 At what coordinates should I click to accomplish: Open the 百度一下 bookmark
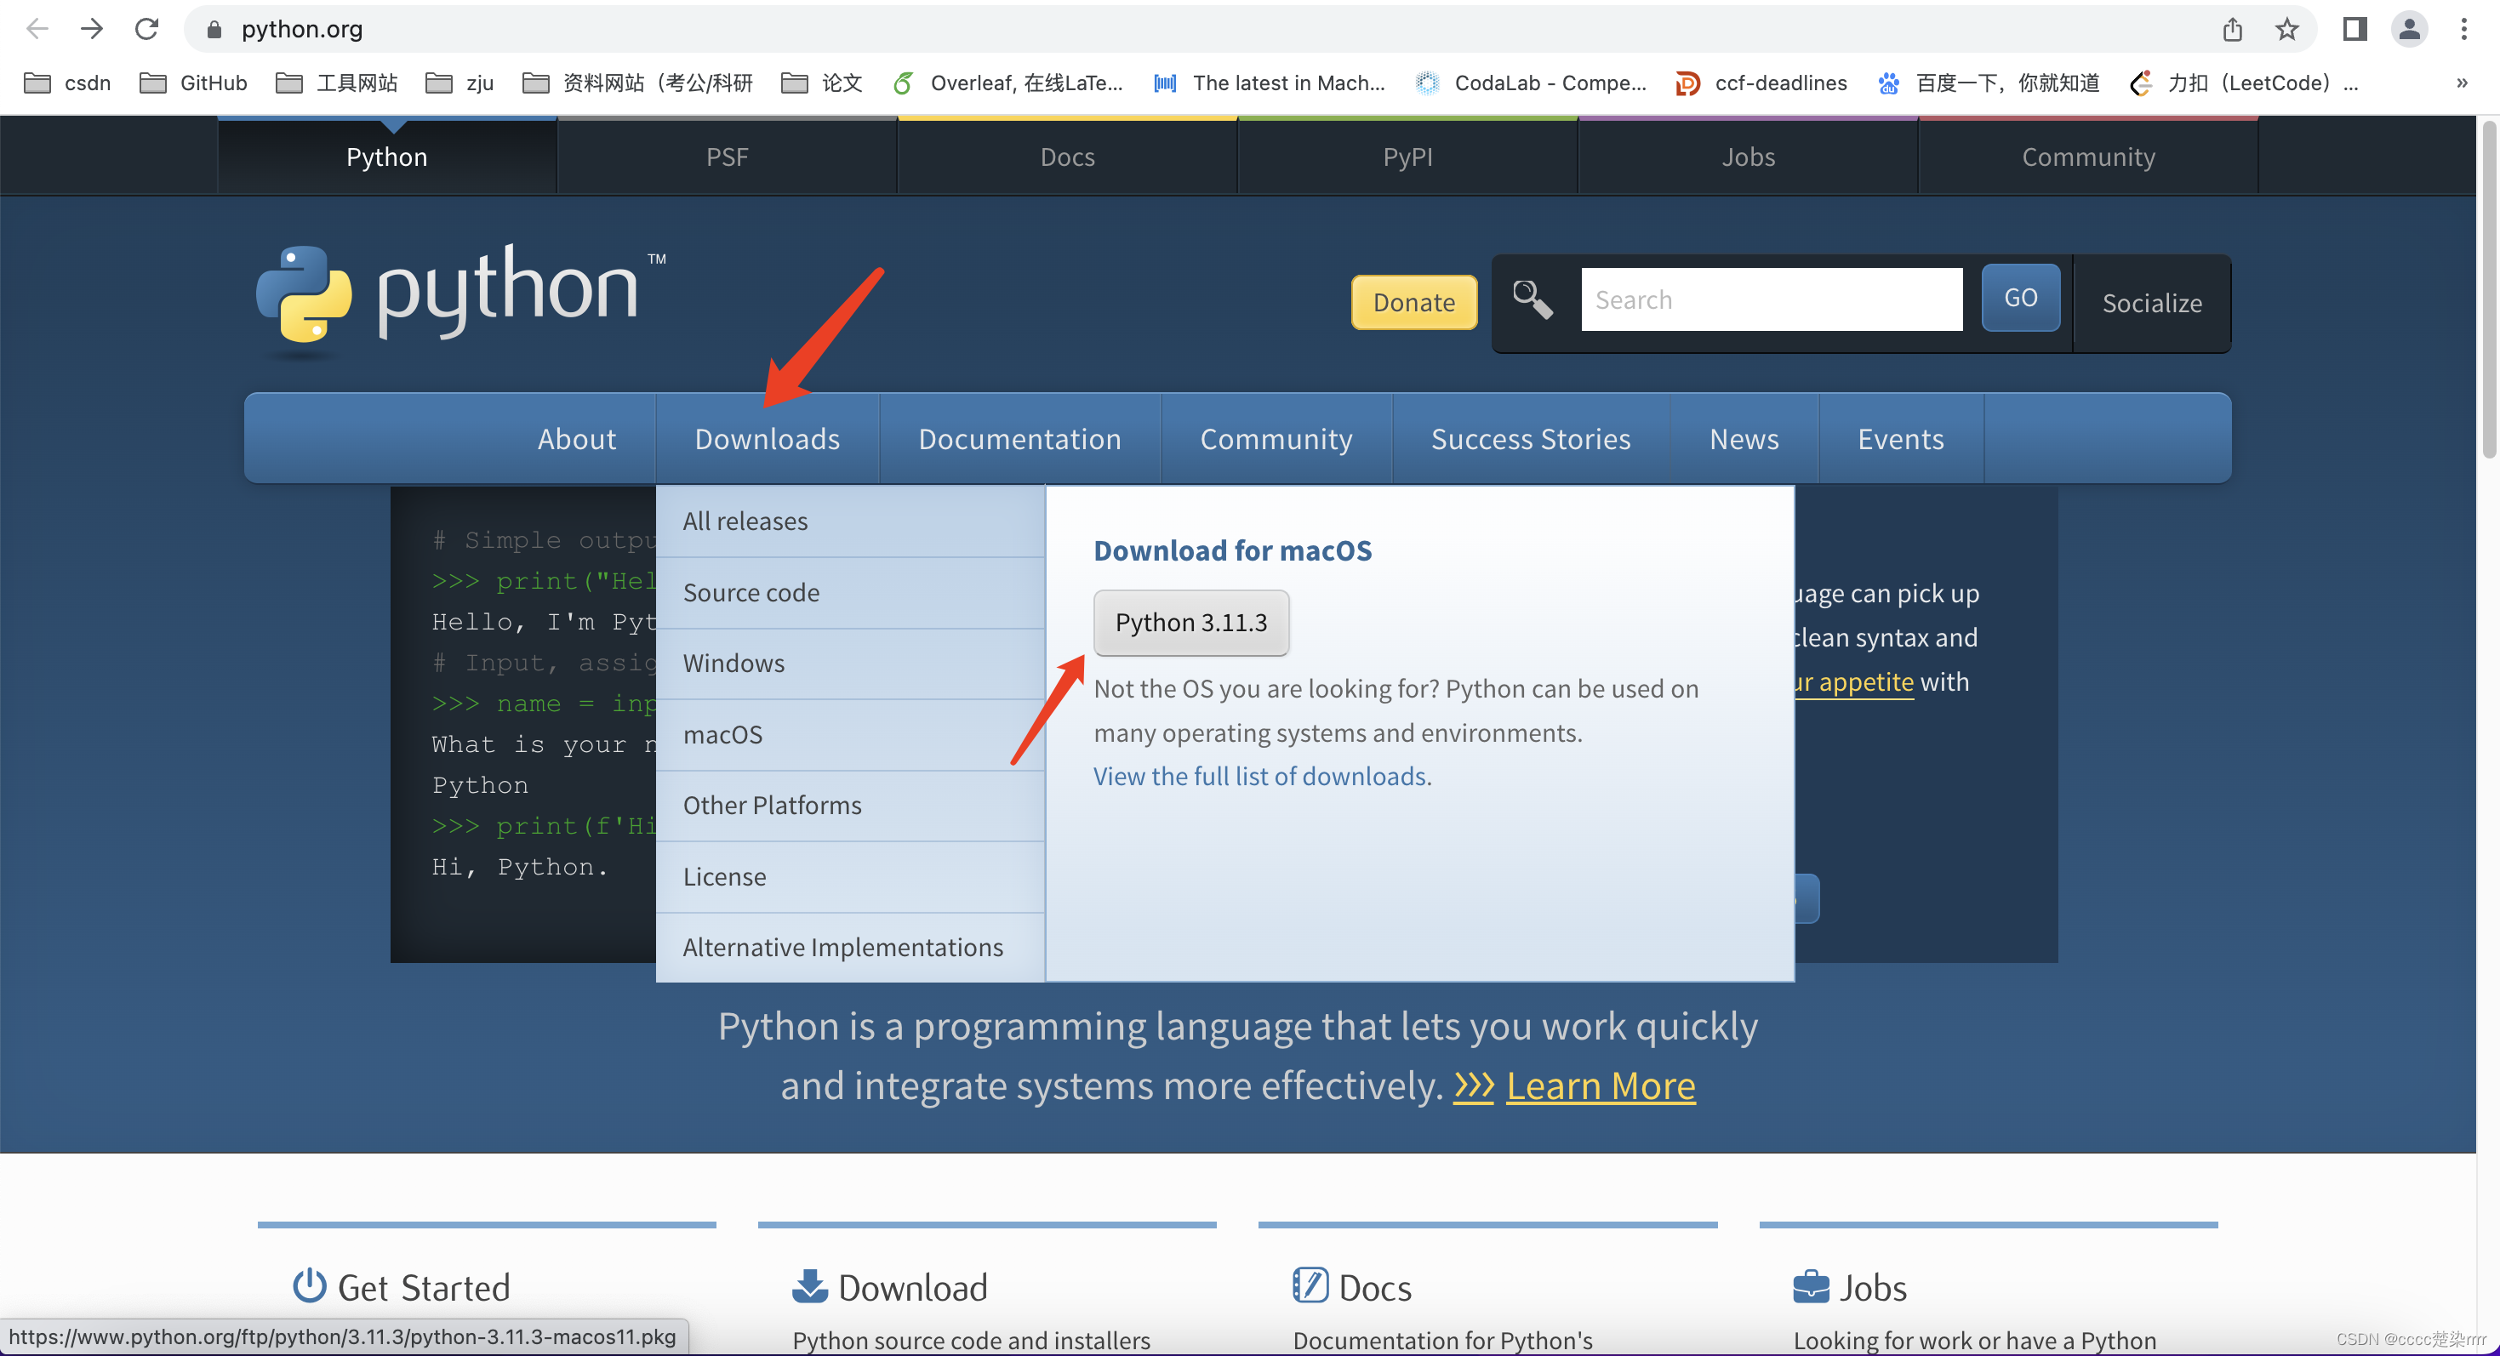(1988, 83)
